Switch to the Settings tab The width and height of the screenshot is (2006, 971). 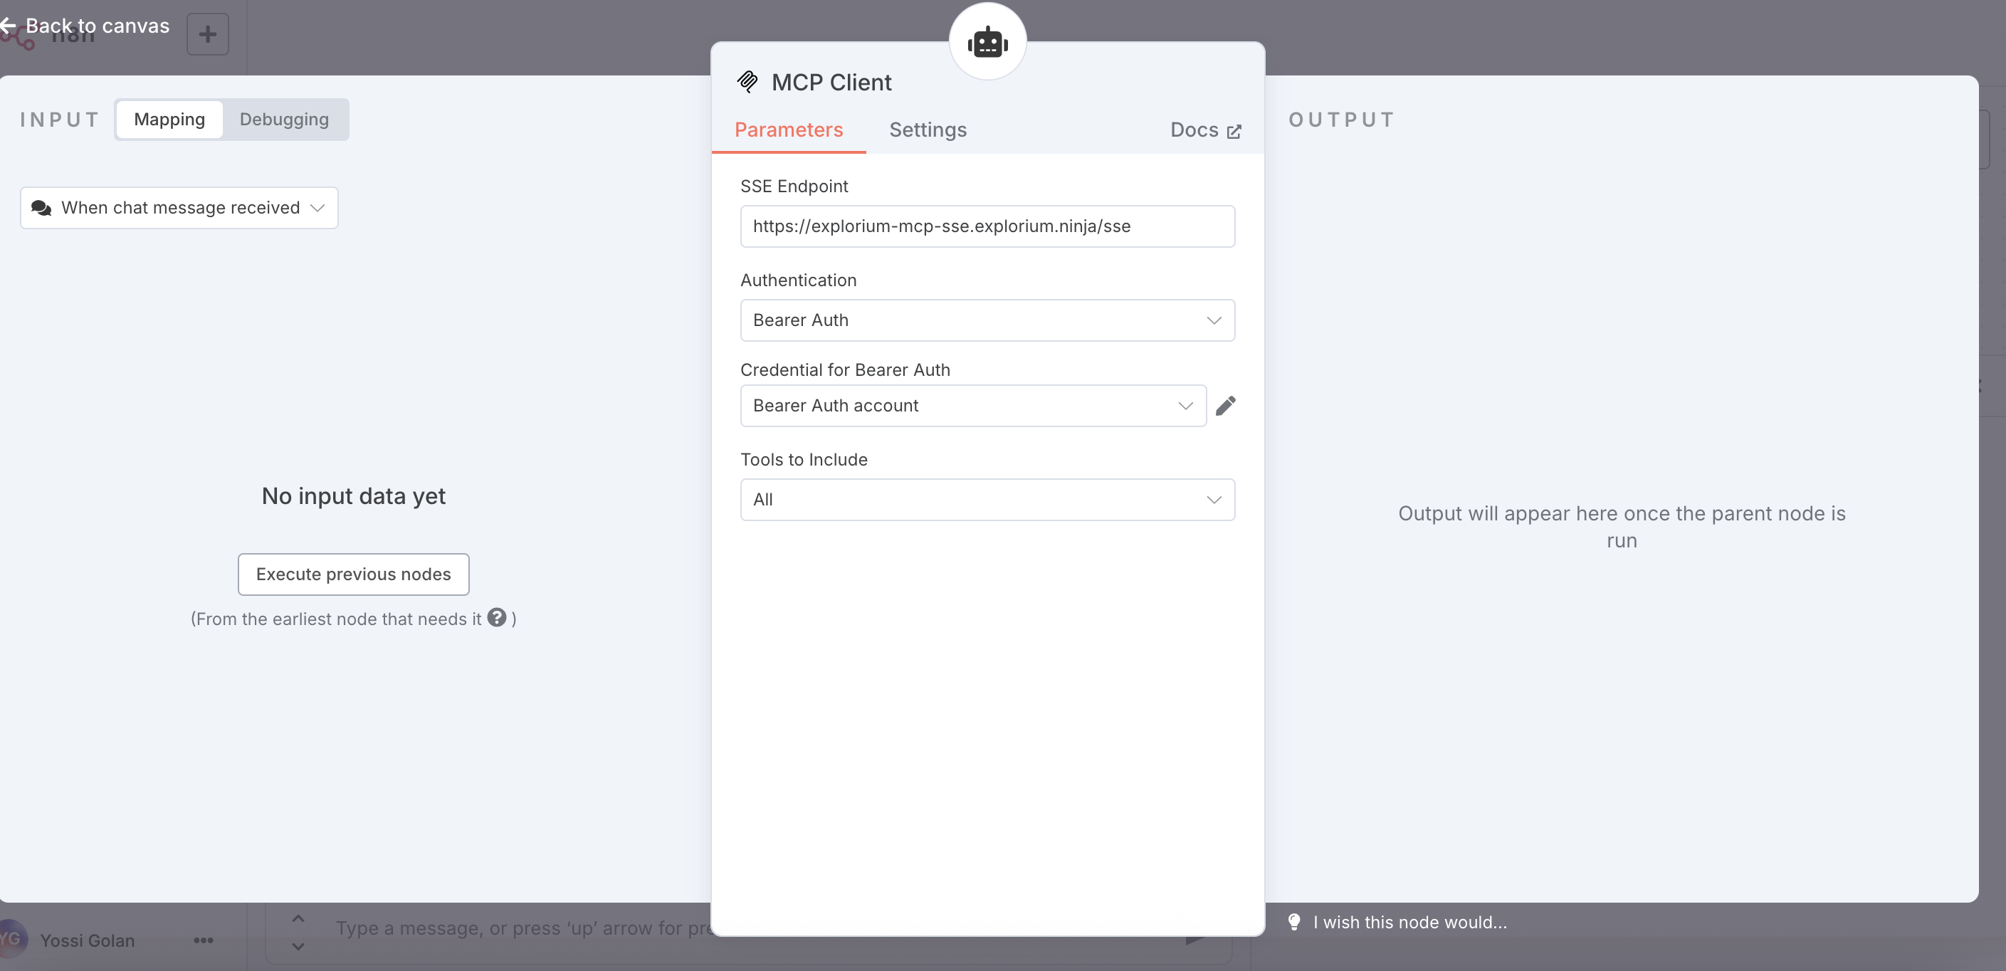click(x=928, y=130)
